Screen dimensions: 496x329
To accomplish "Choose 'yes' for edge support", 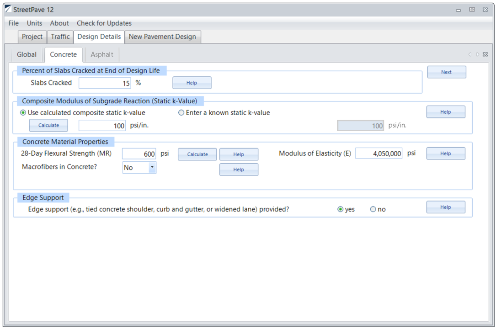I will point(340,209).
